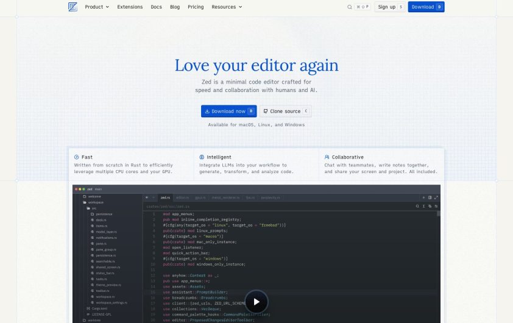This screenshot has width=513, height=323.
Task: Click the editor vertical scrollbar thumb
Action: click(439, 214)
